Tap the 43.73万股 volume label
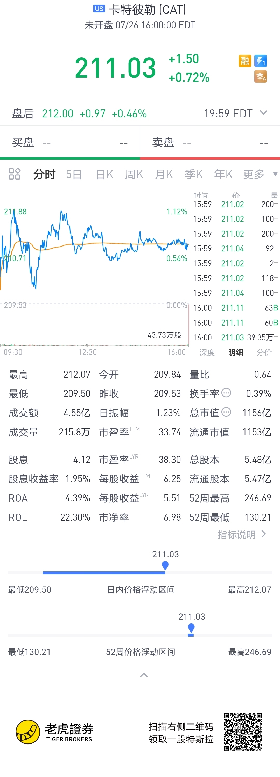 point(165,335)
